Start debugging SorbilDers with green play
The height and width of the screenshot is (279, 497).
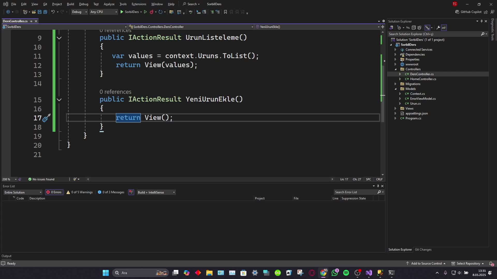point(122,12)
